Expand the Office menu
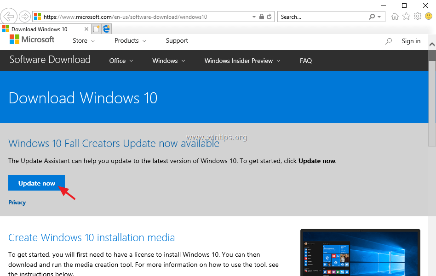 [121, 61]
